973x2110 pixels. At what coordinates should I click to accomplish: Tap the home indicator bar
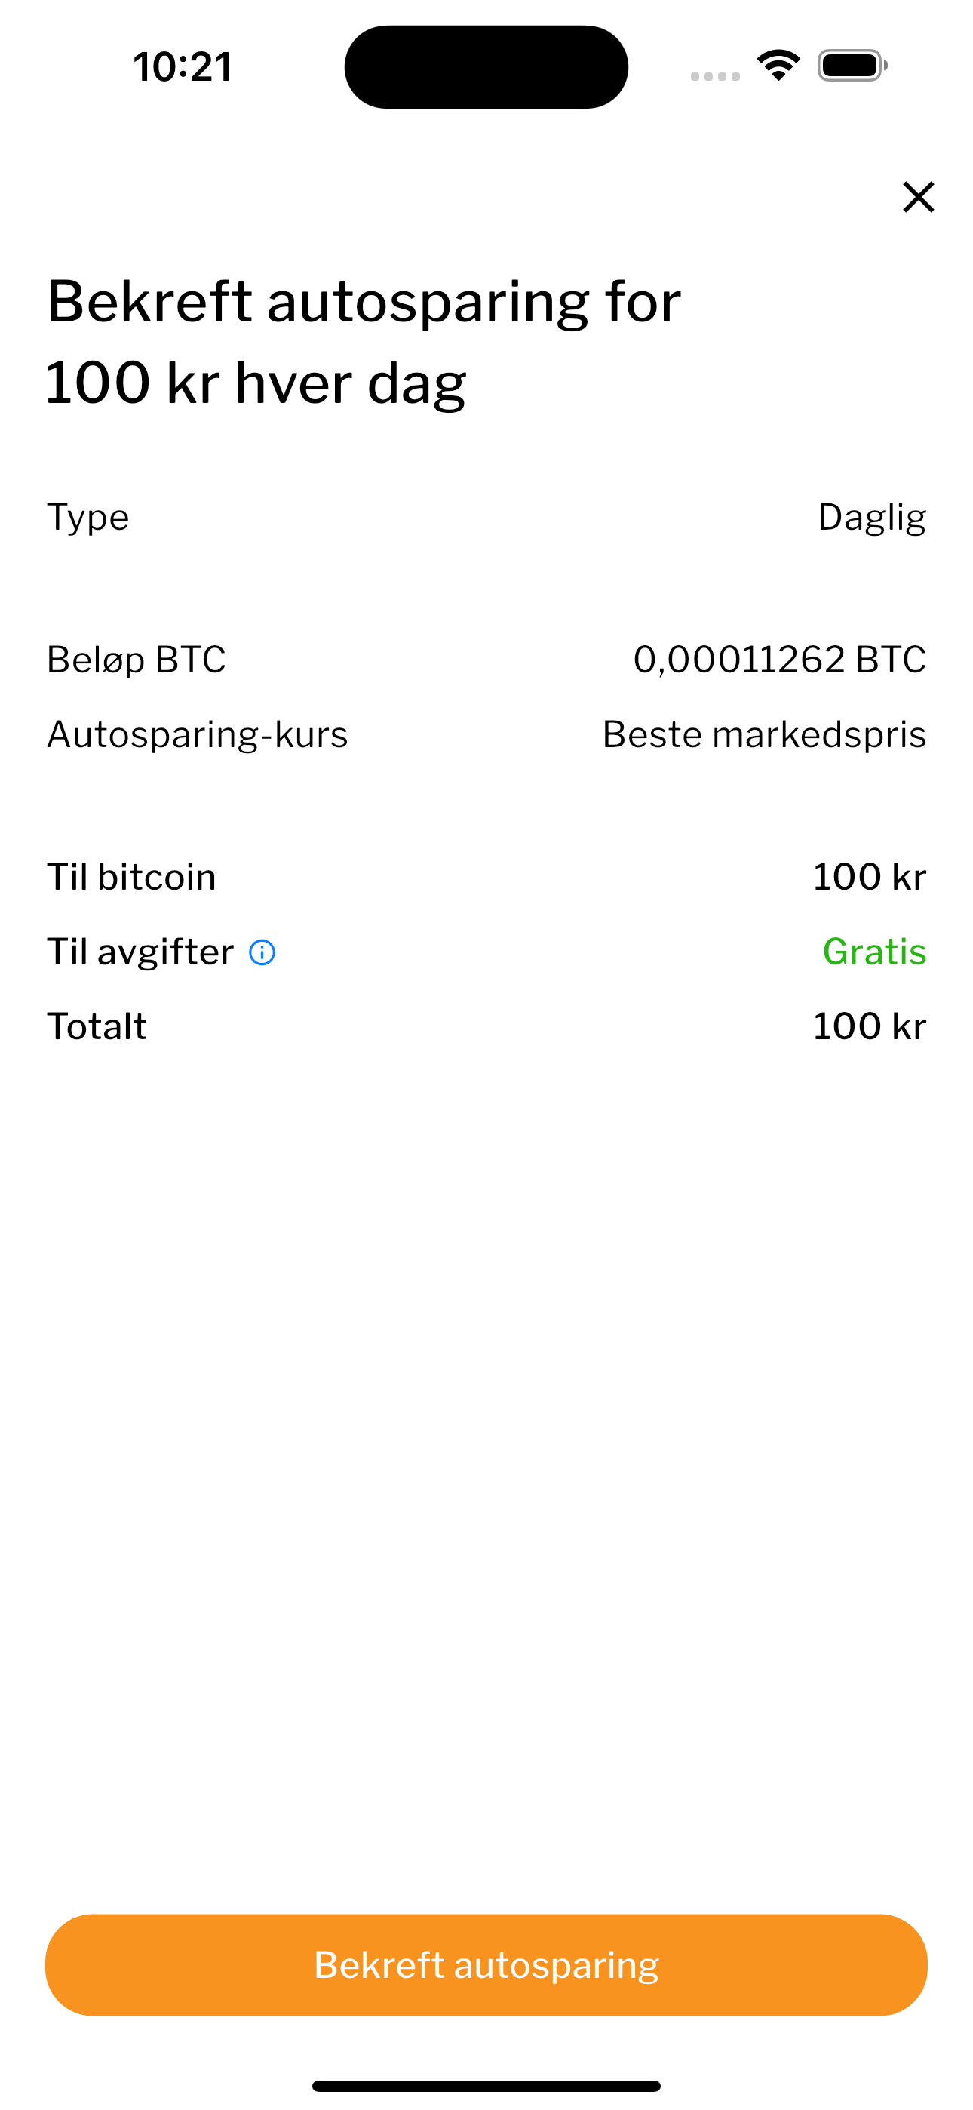tap(487, 2085)
